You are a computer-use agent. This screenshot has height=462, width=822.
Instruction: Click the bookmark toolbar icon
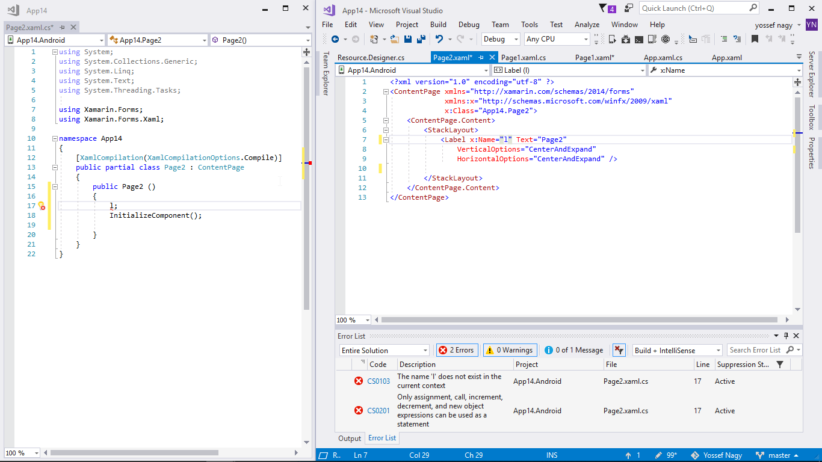point(755,39)
